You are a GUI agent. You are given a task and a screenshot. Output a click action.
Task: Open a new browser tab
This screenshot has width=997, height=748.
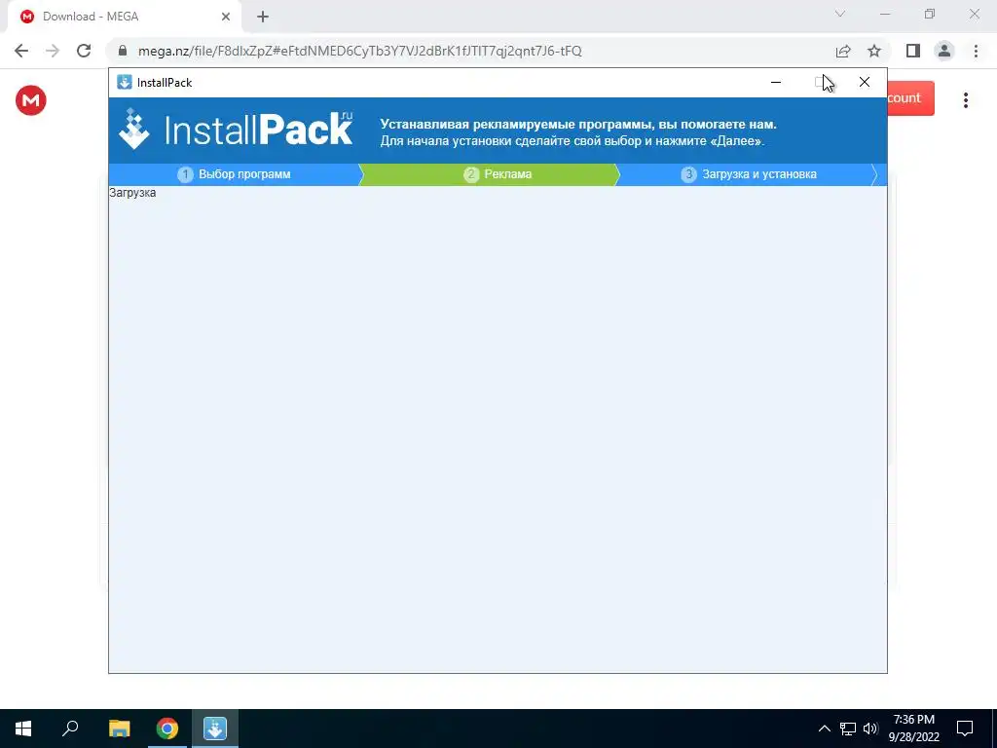pyautogui.click(x=263, y=17)
